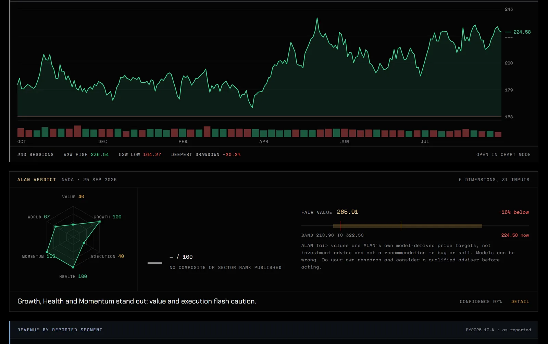Click the Health 100 radar label
This screenshot has height=344, width=548.
[73, 276]
